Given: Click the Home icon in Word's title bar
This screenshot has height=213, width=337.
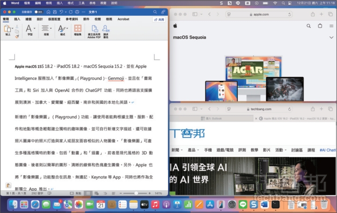Looking at the screenshot, I should point(49,12).
